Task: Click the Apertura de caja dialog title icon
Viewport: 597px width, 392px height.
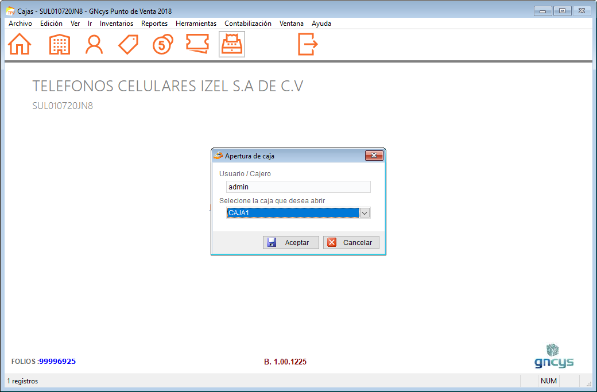Action: point(218,156)
